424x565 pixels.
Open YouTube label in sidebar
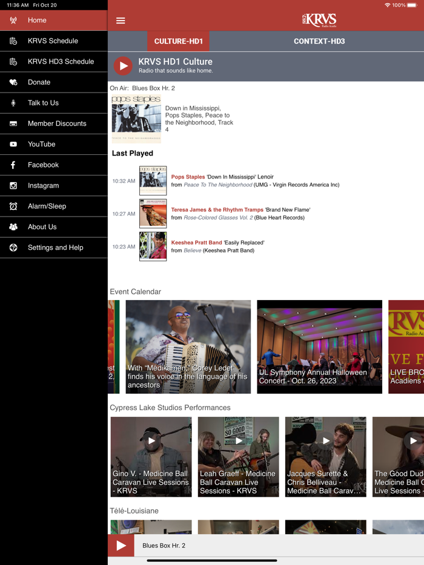tap(42, 144)
